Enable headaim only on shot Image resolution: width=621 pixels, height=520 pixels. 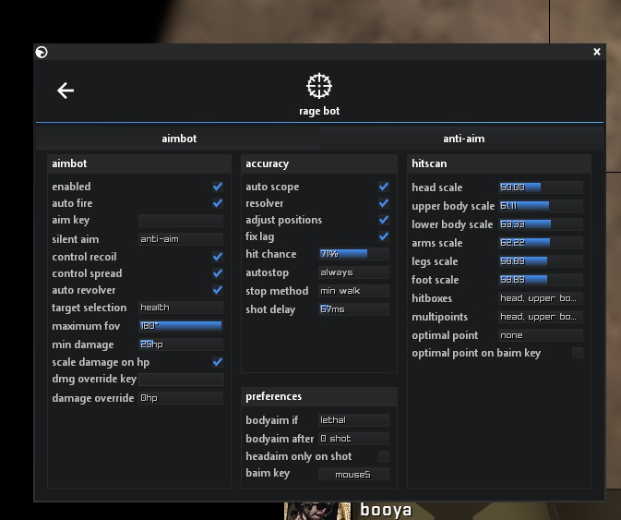coord(384,456)
